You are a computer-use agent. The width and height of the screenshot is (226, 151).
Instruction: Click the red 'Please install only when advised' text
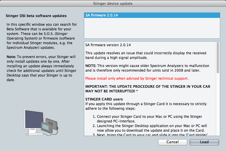click(x=137, y=78)
